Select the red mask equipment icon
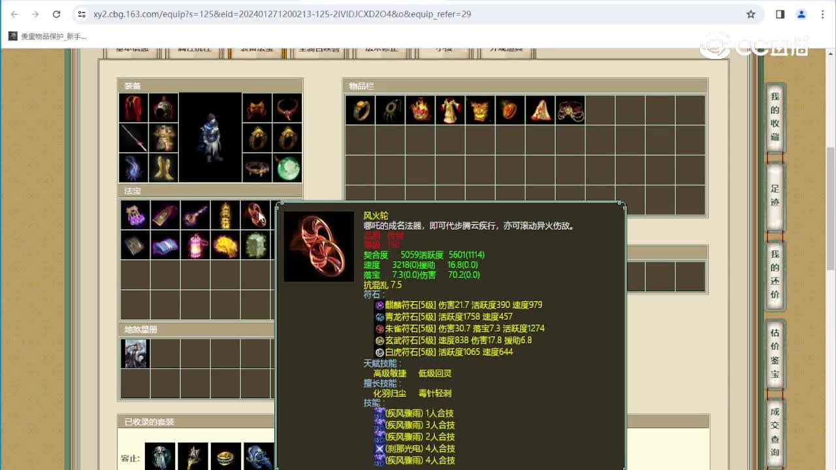836x470 pixels. click(257, 108)
